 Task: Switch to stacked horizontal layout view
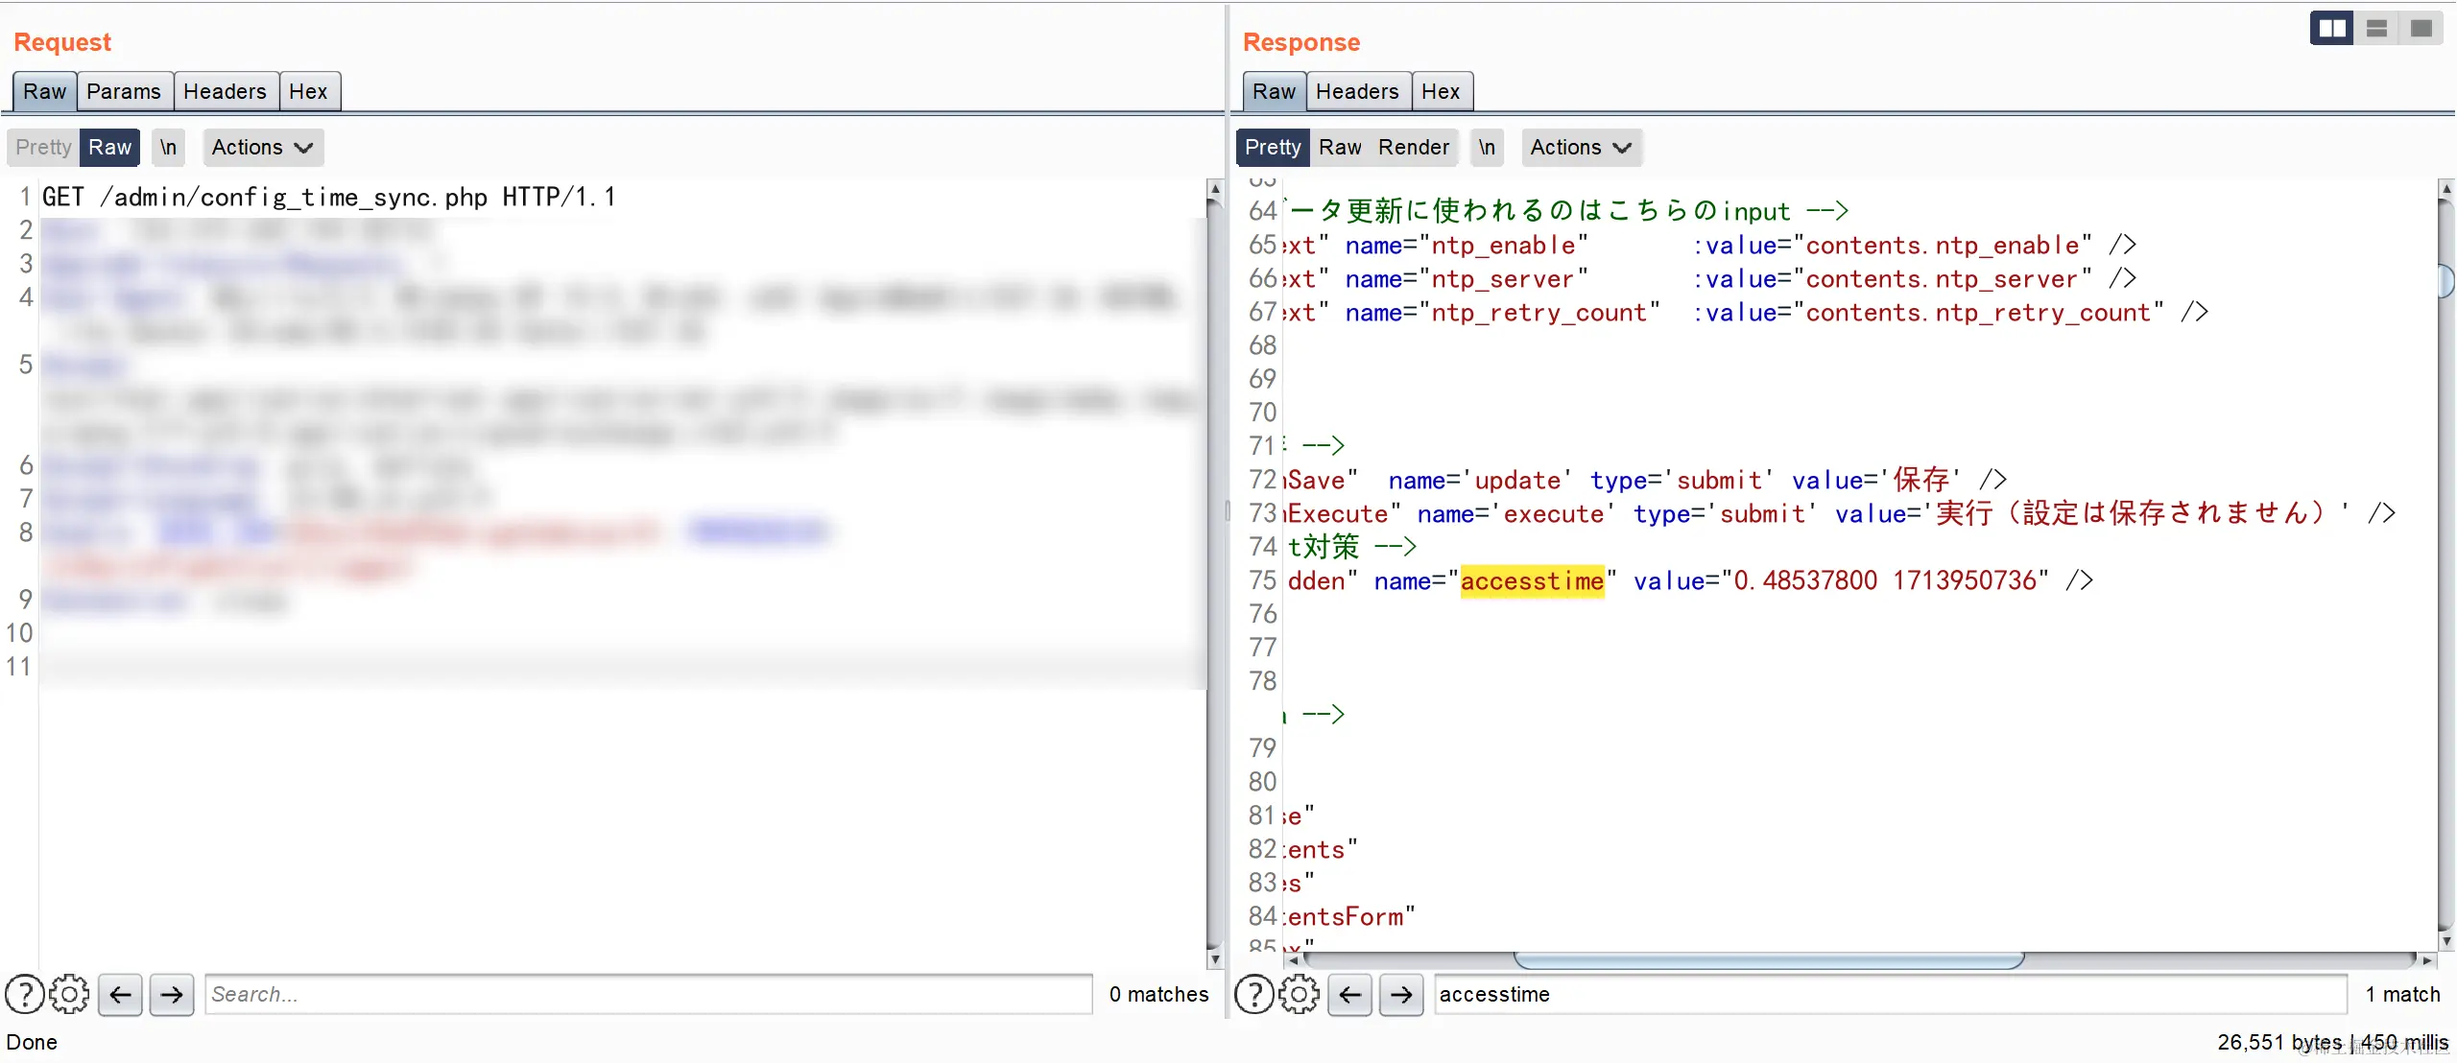pyautogui.click(x=2376, y=28)
